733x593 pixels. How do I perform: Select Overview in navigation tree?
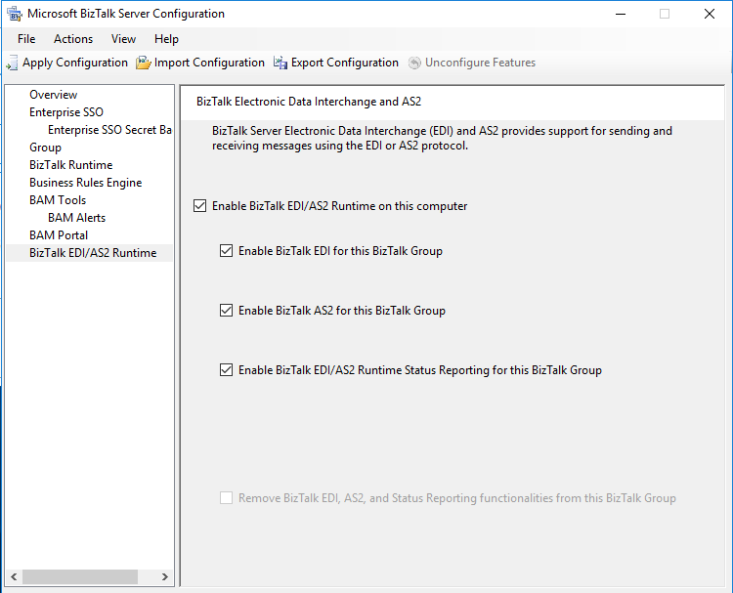(54, 95)
